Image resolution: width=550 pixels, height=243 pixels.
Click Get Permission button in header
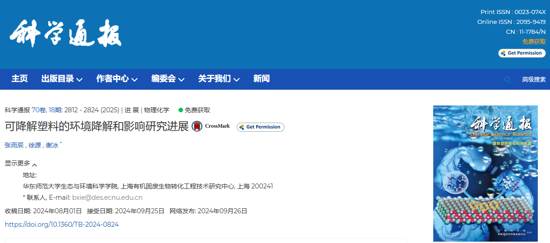click(x=522, y=53)
